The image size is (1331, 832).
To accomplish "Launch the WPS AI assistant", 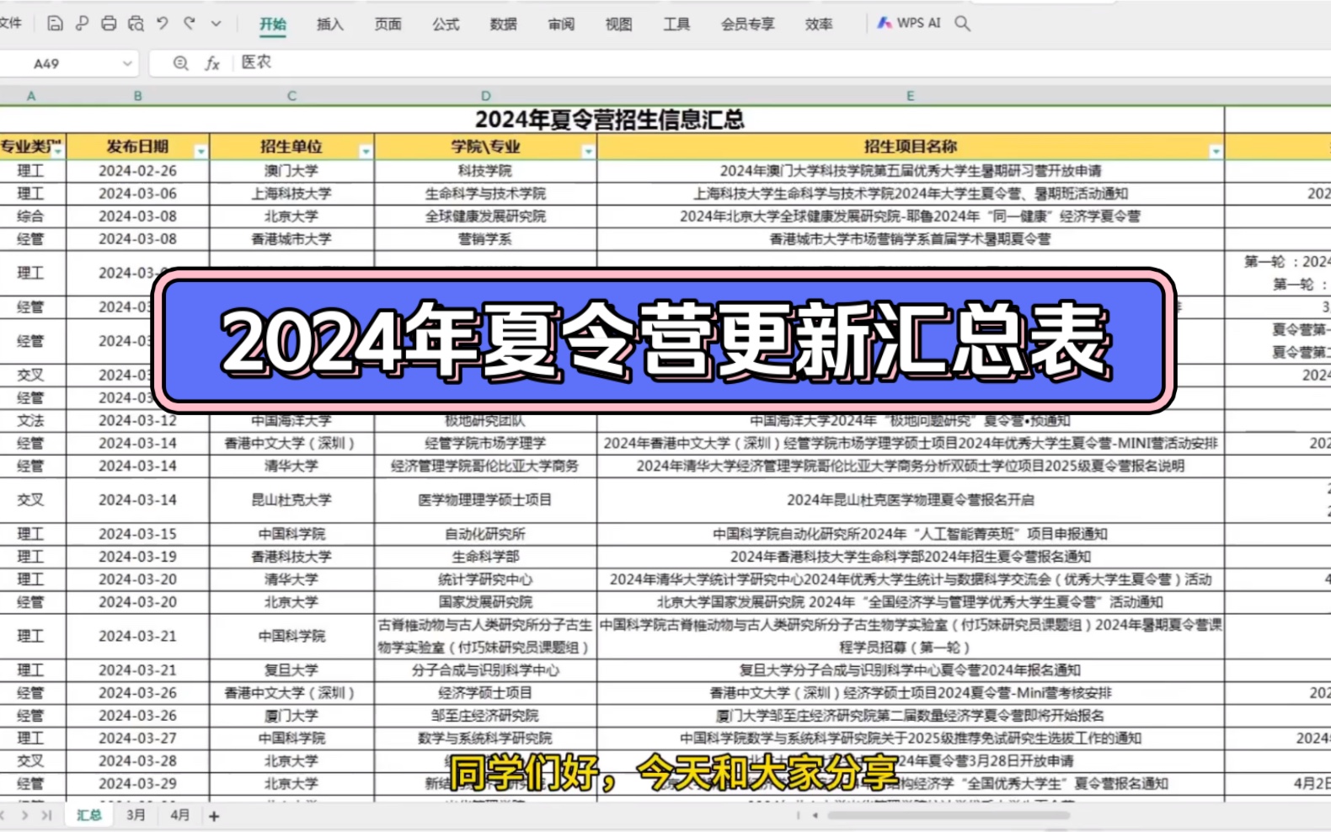I will point(909,24).
